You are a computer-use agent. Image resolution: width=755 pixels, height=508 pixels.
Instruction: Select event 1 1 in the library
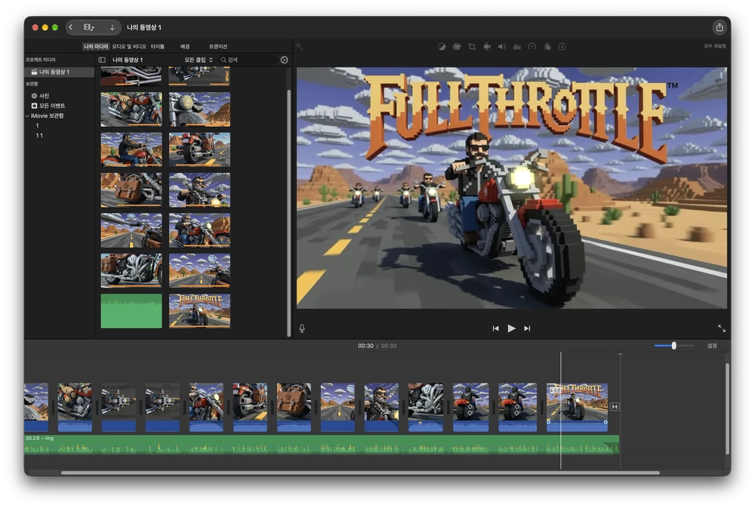pos(39,135)
